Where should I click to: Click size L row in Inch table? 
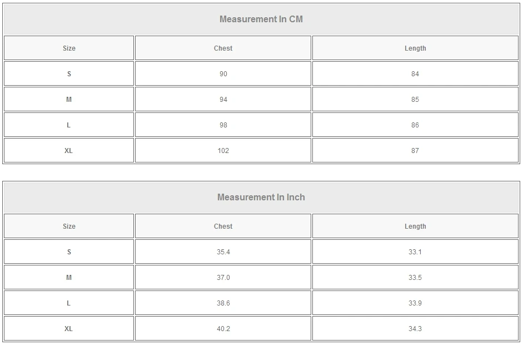click(69, 303)
